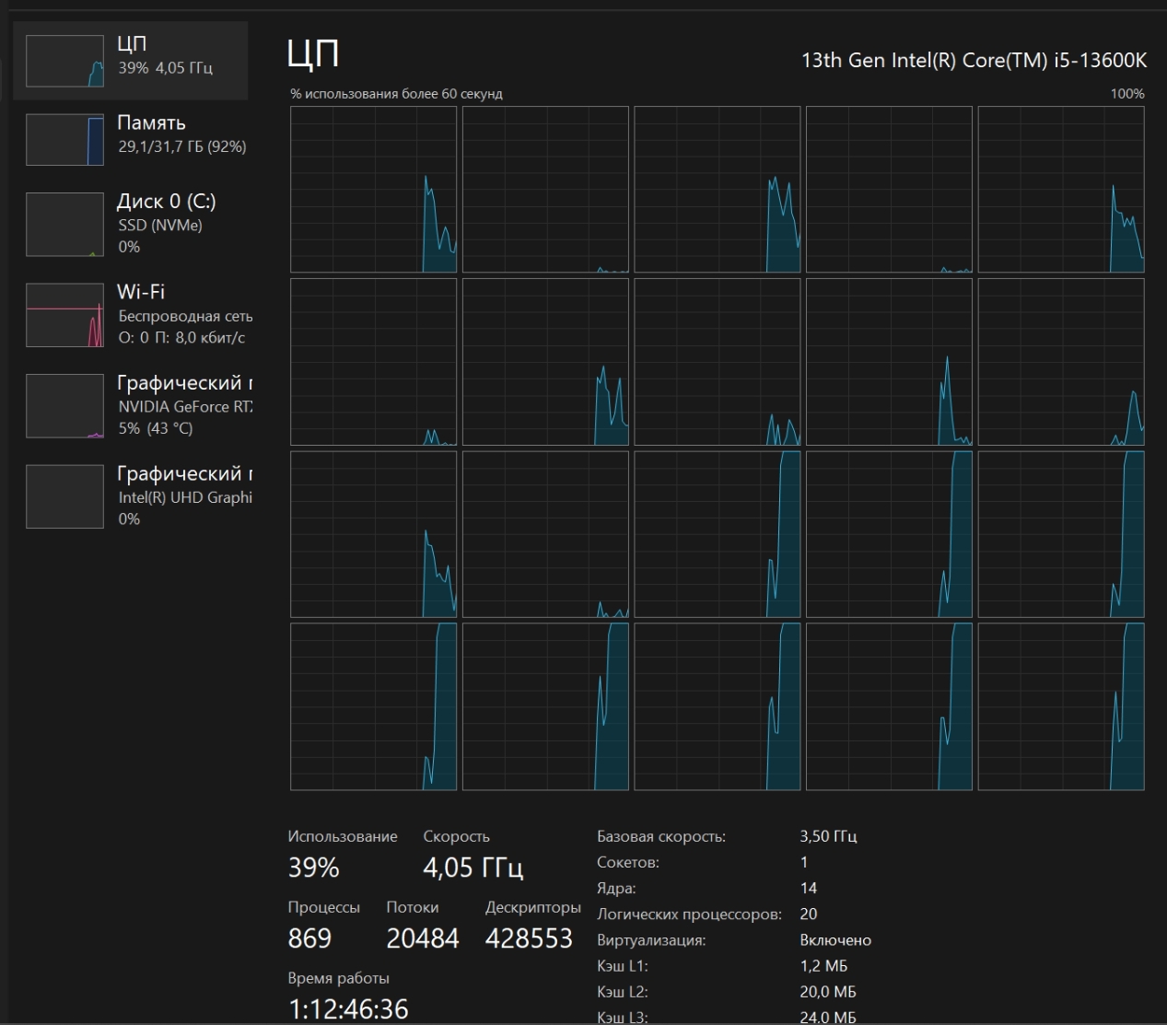Image resolution: width=1167 pixels, height=1025 pixels.
Task: Switch to the Wi-Fi performance item
Action: 131,314
